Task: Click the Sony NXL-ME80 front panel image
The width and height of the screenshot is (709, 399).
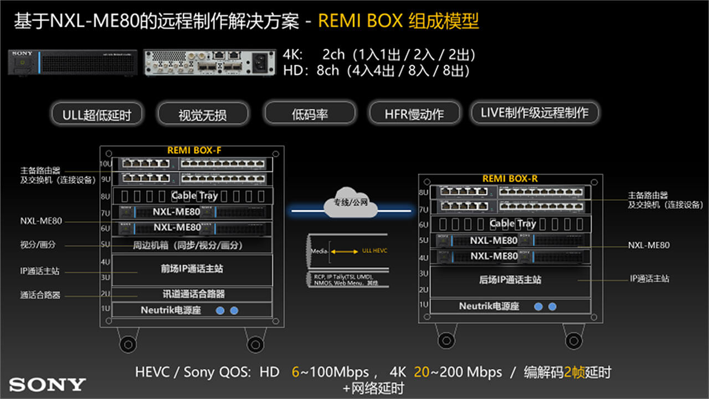Action: (x=72, y=62)
